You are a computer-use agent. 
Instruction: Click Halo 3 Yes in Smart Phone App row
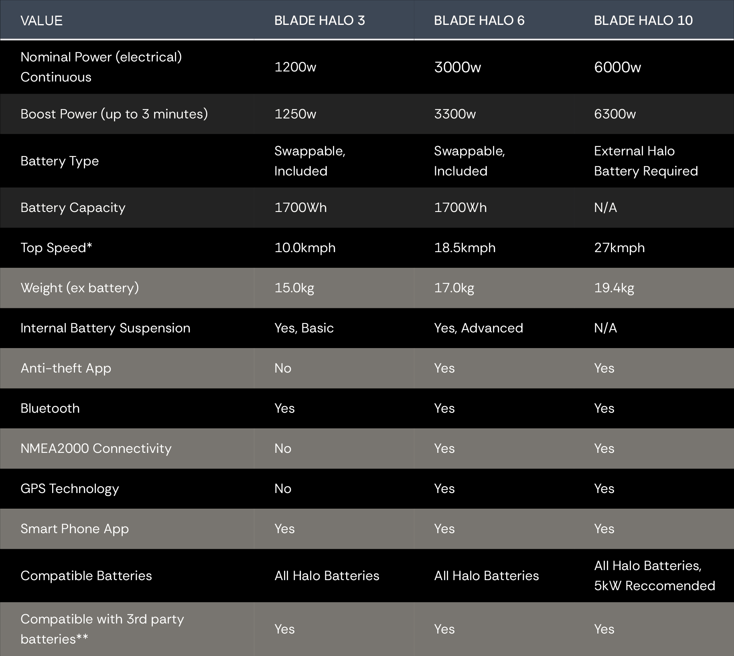tap(284, 529)
